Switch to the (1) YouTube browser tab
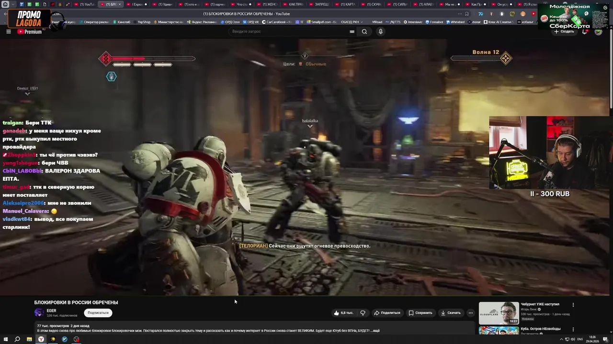This screenshot has width=613, height=344. click(x=85, y=4)
